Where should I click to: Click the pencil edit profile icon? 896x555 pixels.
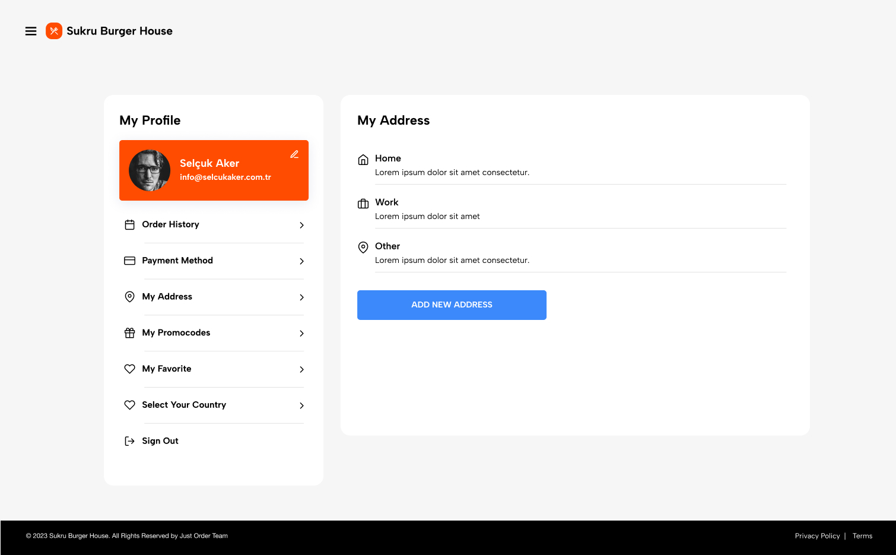(294, 154)
